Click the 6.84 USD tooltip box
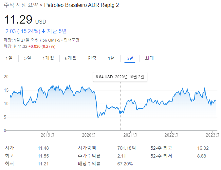This screenshot has width=221, height=170. coord(120,77)
